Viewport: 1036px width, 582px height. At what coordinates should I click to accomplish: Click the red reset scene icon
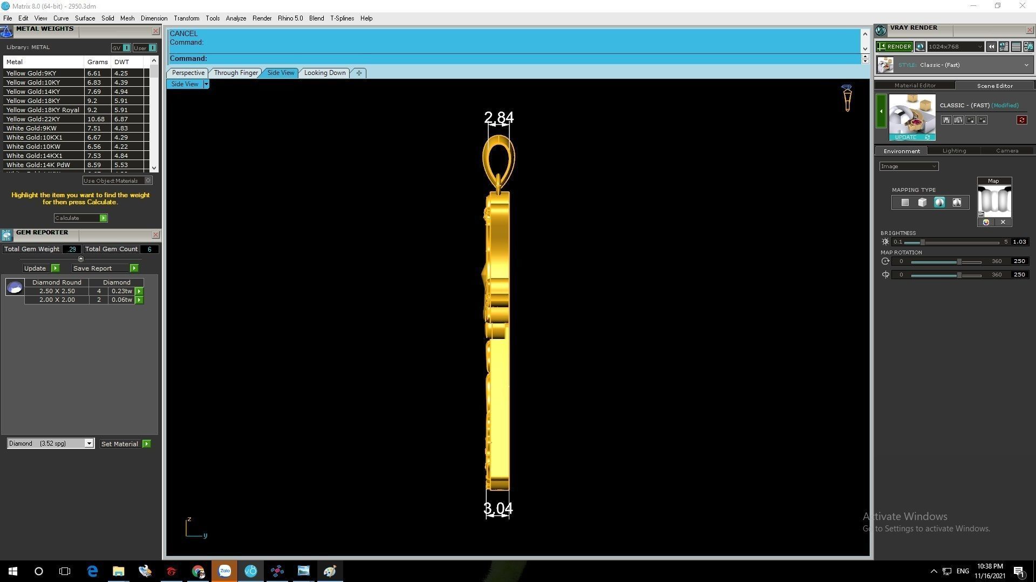pos(1021,120)
